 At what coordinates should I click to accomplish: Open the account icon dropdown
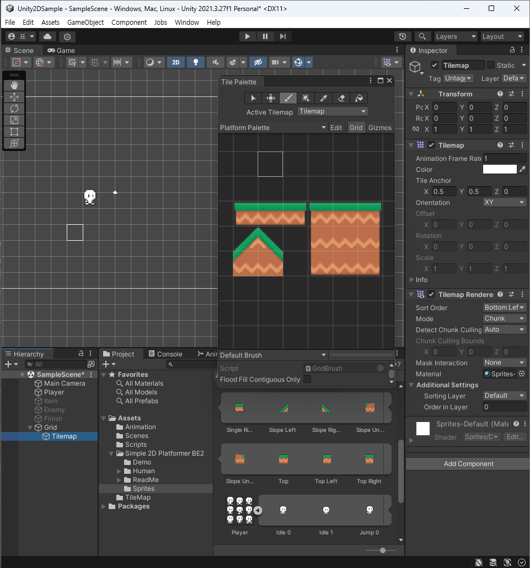(21, 36)
